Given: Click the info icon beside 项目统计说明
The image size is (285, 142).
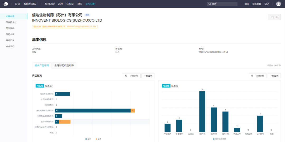Looking at the screenshot, I should [280, 66].
